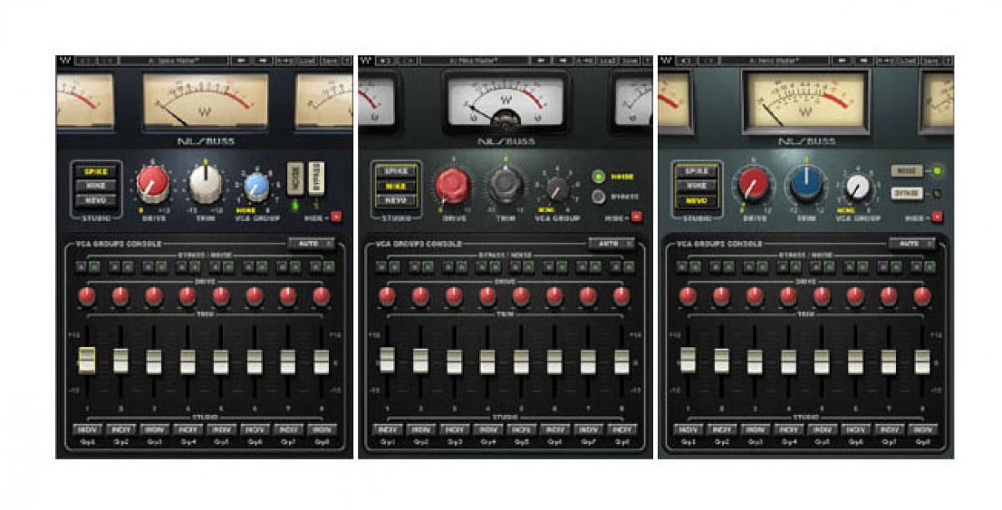
Task: Click group 5 Trim fader in Mike Master console
Action: (521, 361)
